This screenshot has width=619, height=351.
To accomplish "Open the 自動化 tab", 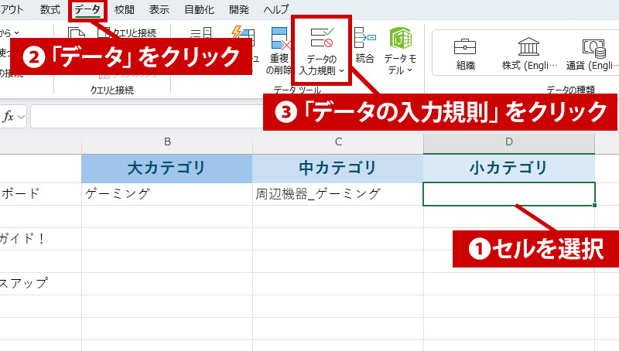I will (199, 9).
